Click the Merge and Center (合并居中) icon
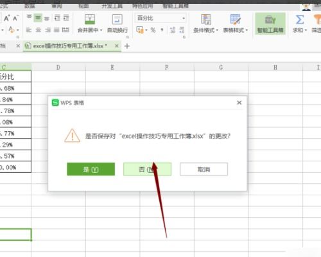The width and height of the screenshot is (321, 257). point(90,19)
